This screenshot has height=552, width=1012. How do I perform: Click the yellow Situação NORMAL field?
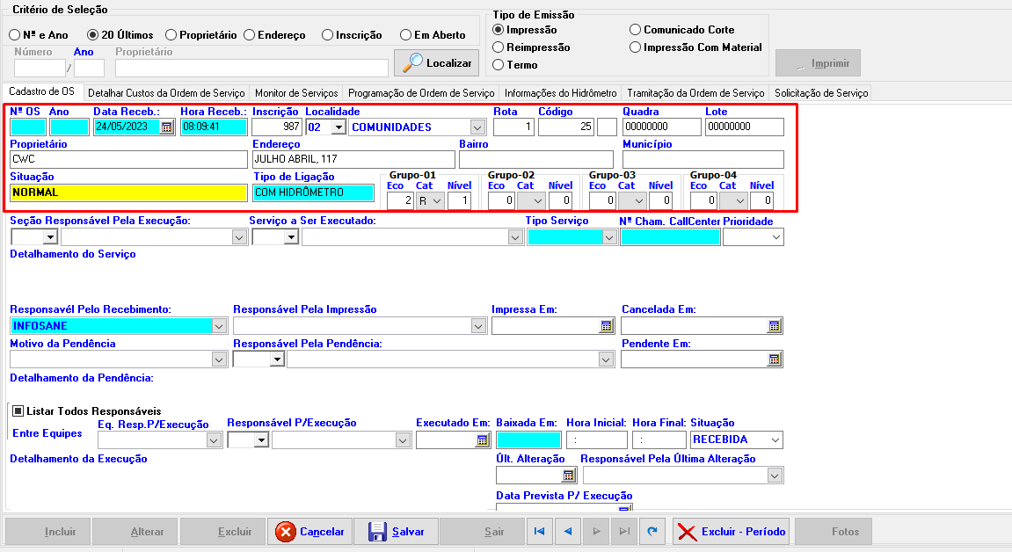[x=129, y=192]
